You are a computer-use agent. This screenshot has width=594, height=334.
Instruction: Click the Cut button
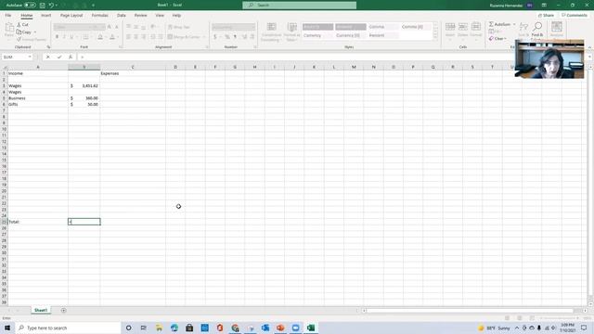tap(22, 25)
